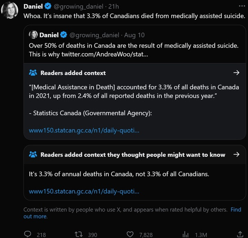248x238 pixels.
Task: Open Daniel's large profile avatar
Action: click(10, 10)
